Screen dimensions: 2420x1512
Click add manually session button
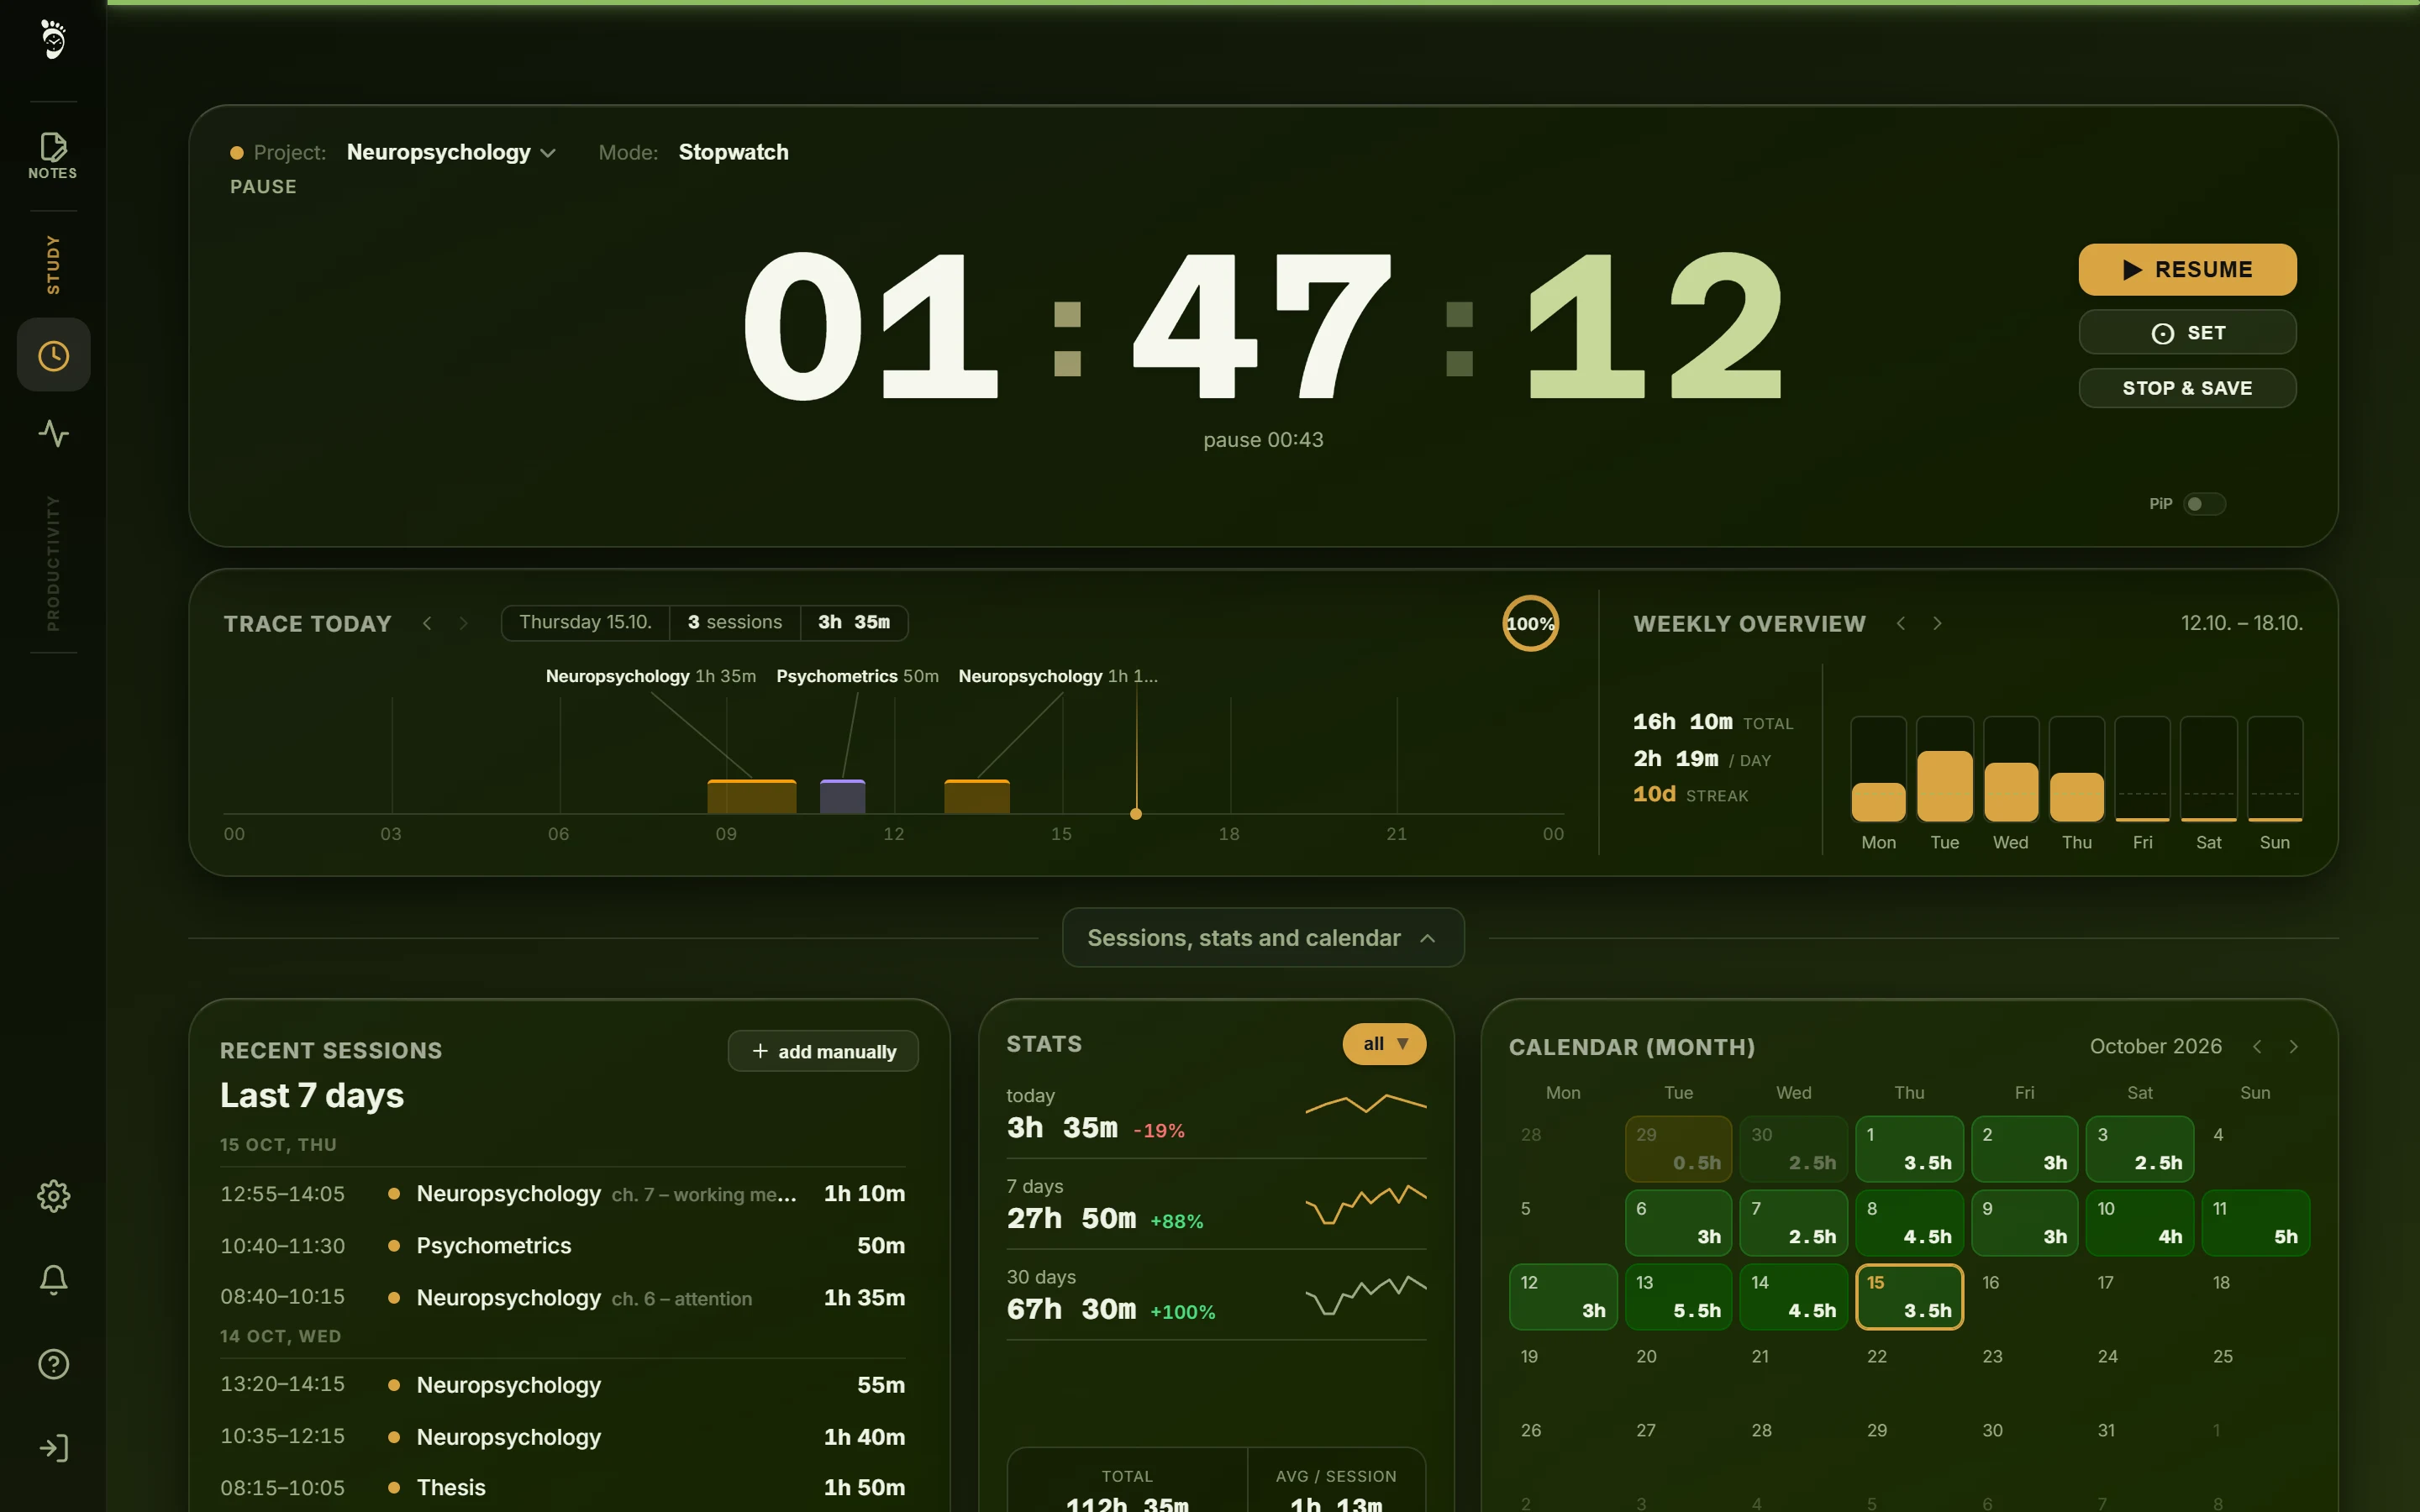(823, 1051)
